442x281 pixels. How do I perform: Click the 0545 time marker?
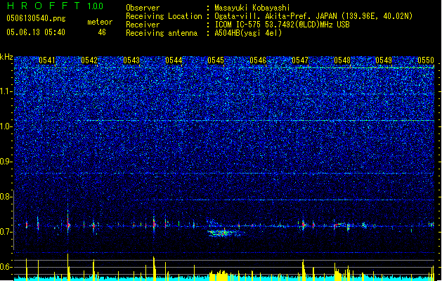click(216, 60)
